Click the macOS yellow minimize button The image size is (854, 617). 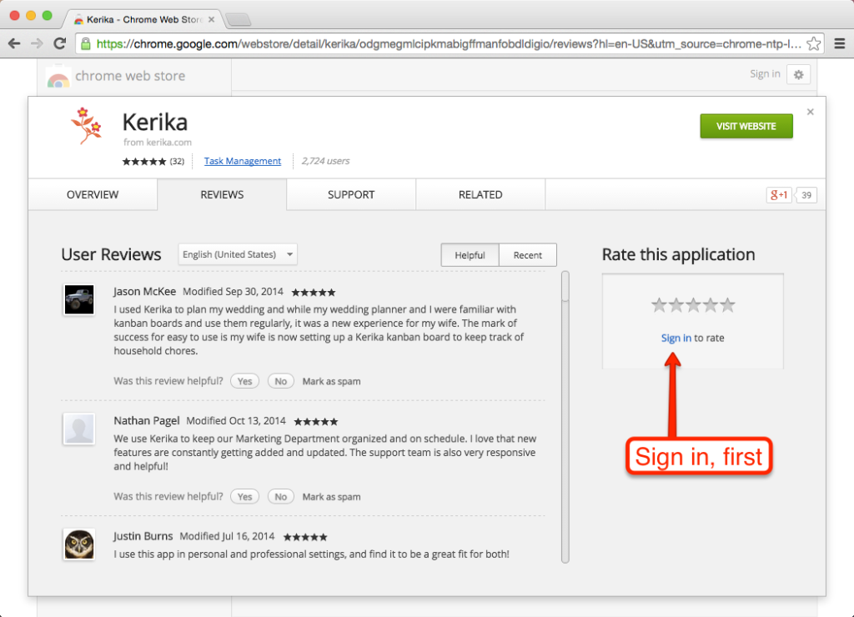click(x=31, y=15)
